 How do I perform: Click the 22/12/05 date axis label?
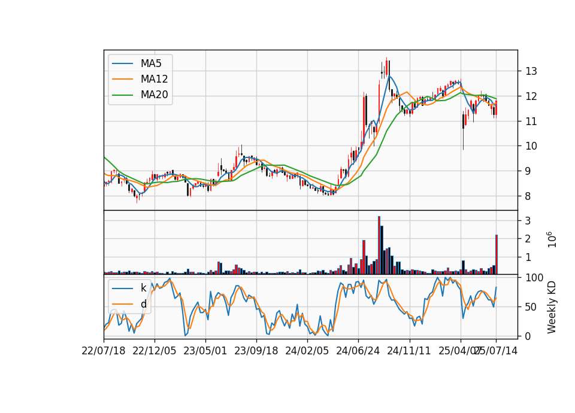pos(155,351)
